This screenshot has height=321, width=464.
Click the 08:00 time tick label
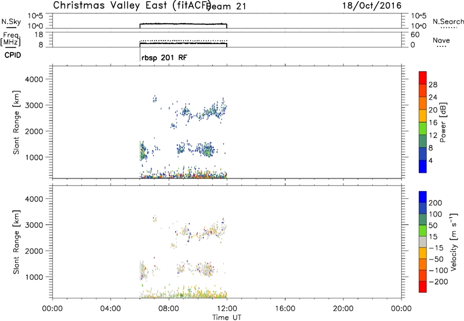pyautogui.click(x=169, y=309)
